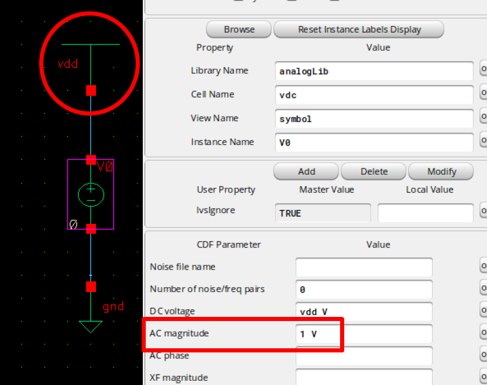Click the Delete user property button
This screenshot has height=385, width=487.
point(374,171)
